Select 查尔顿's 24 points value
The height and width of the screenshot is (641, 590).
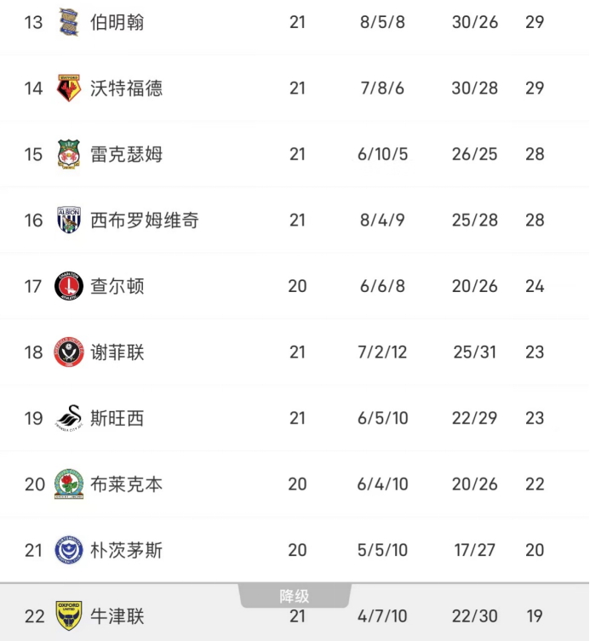click(x=534, y=286)
